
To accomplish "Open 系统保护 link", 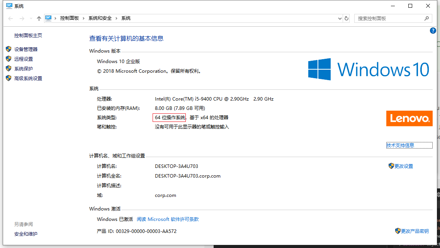I will pyautogui.click(x=24, y=68).
